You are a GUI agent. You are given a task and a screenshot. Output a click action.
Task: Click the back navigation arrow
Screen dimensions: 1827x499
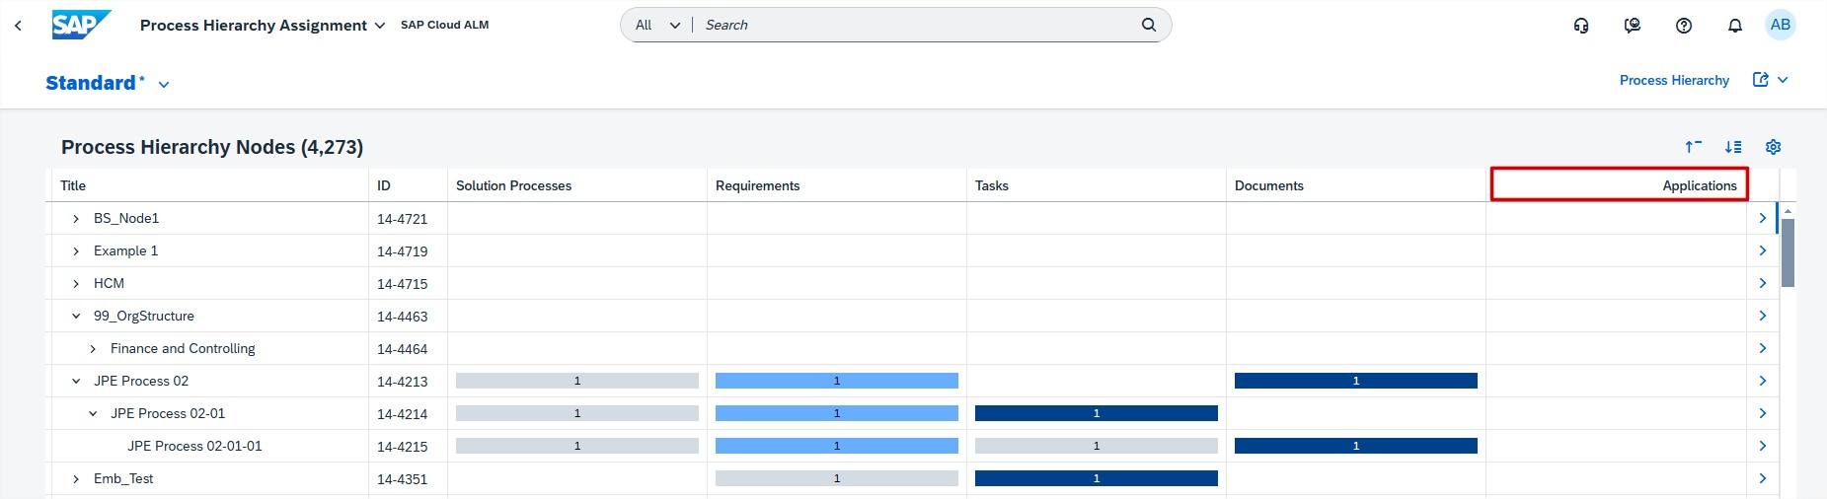pyautogui.click(x=18, y=26)
